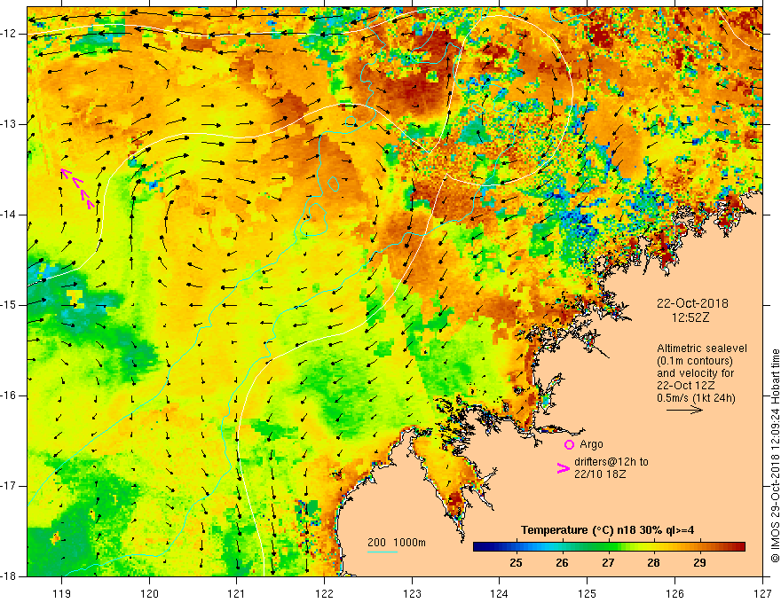Screen dimensions: 781x603
Task: Select the '22-Oct-2018' date label
Action: [692, 303]
